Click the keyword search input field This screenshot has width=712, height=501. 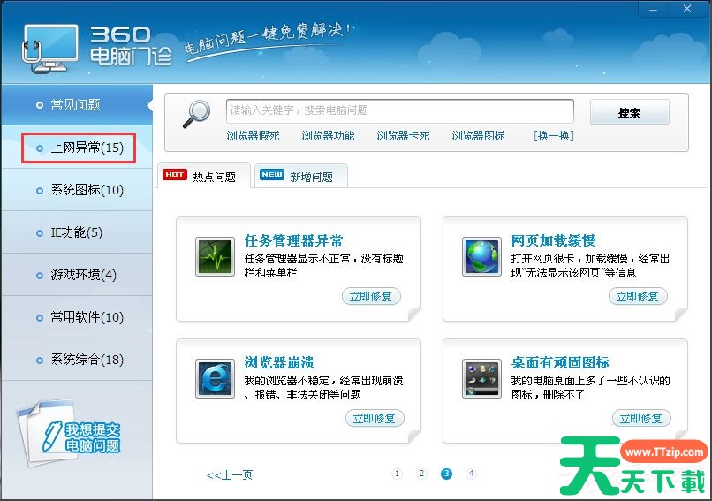point(399,110)
